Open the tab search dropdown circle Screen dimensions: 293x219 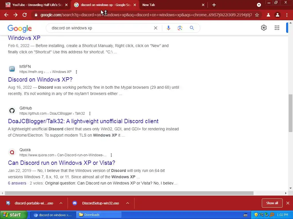pos(259,5)
